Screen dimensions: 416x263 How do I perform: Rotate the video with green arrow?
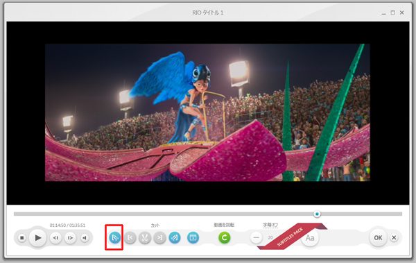click(224, 237)
